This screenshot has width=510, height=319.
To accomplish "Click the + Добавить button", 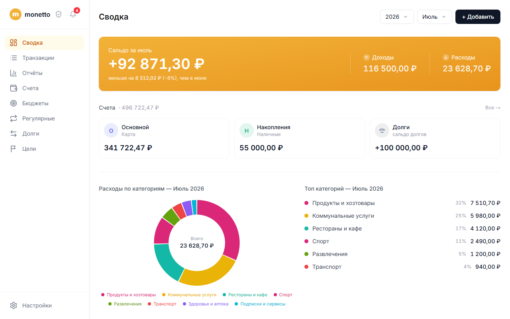I will tap(478, 17).
